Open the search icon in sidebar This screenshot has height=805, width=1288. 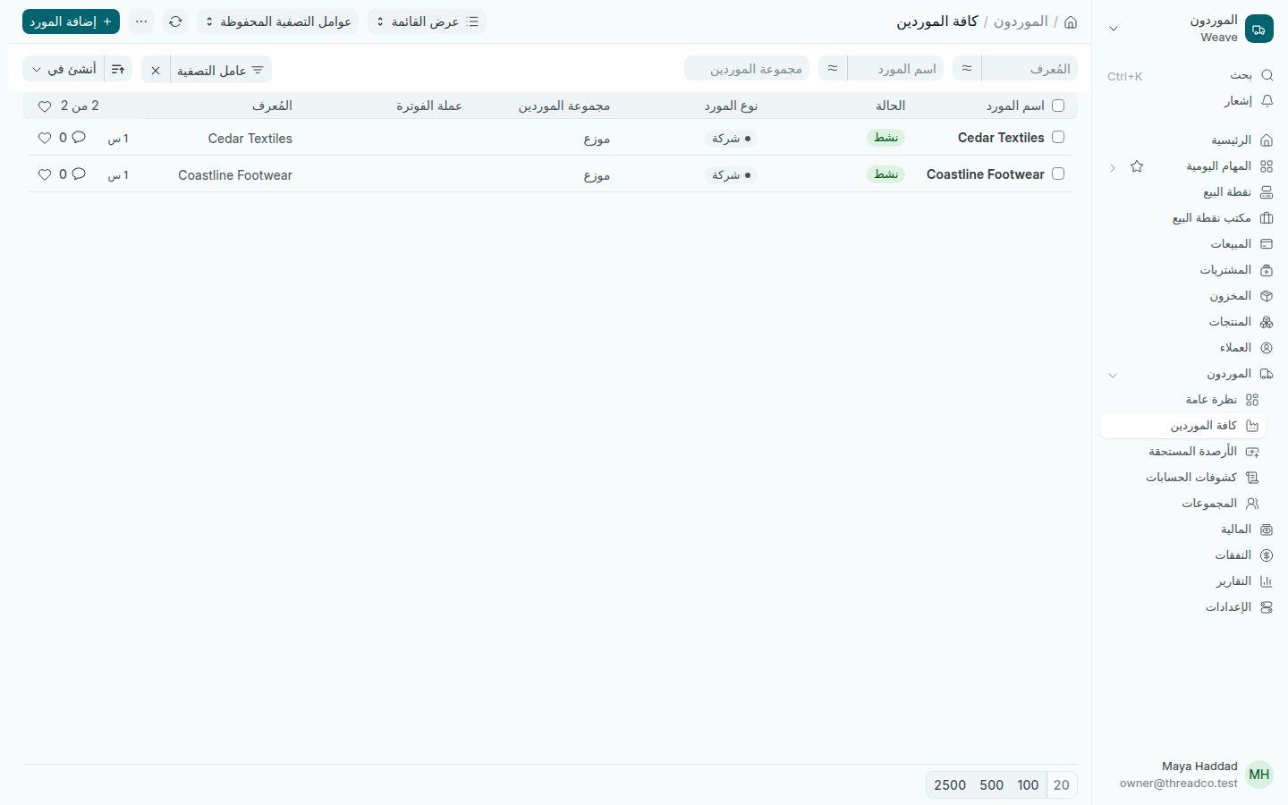[x=1267, y=75]
